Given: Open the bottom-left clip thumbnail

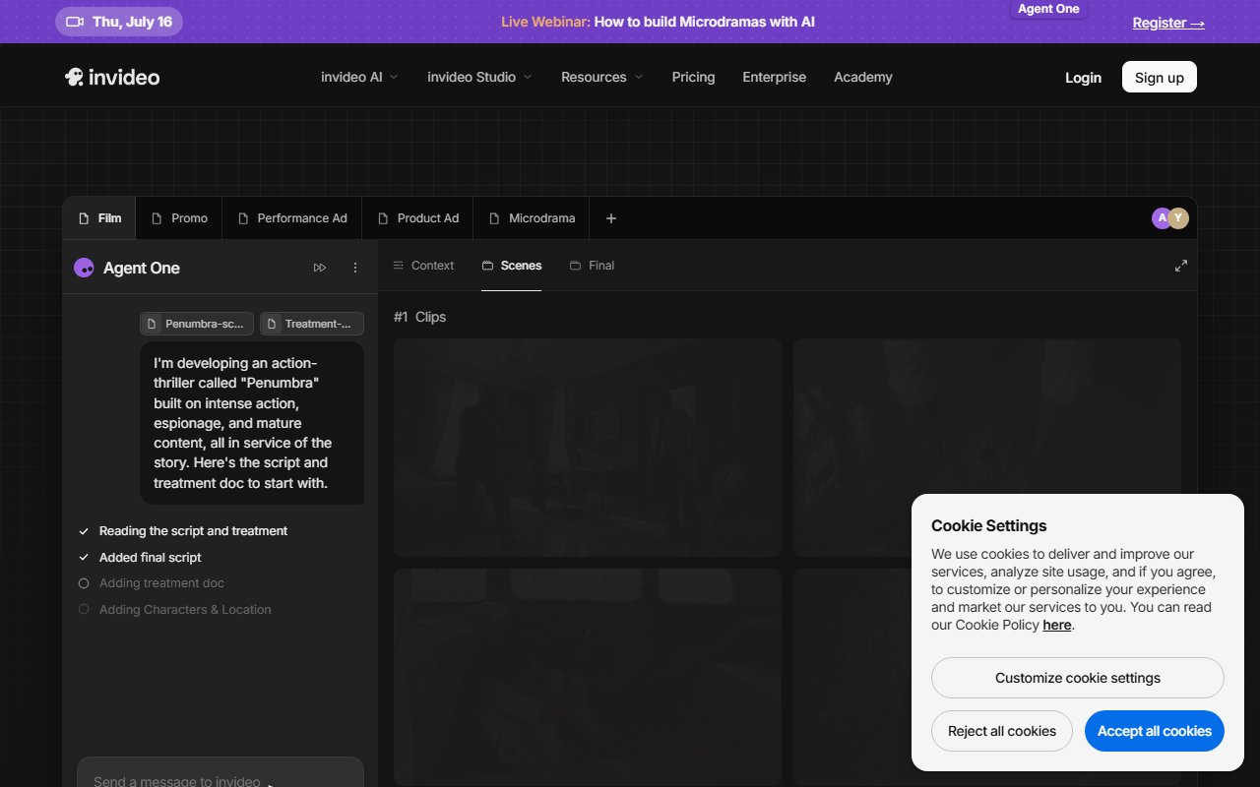Looking at the screenshot, I should tap(588, 677).
